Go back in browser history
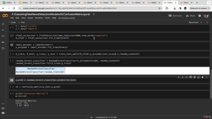 click(x=3, y=8)
